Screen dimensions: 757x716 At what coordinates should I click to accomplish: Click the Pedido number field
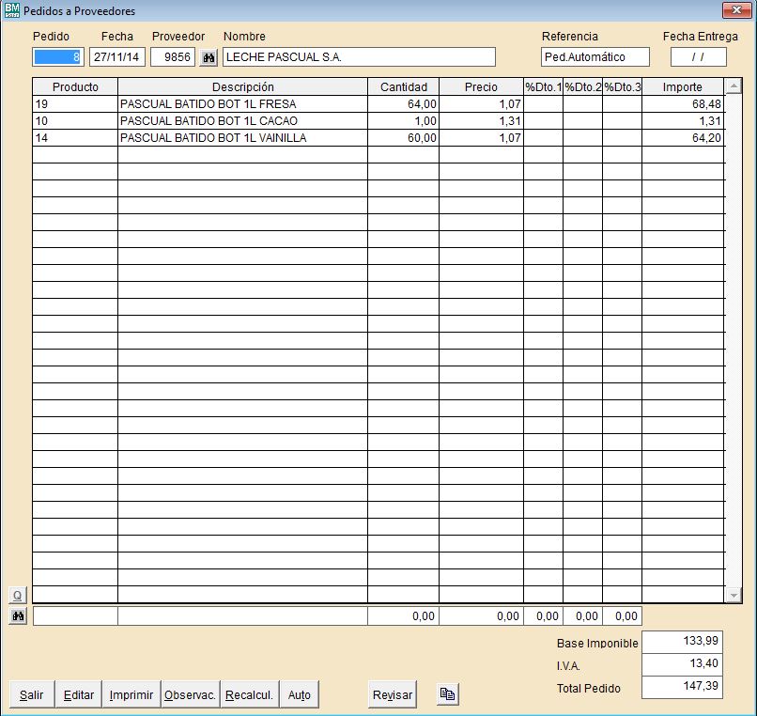point(58,57)
